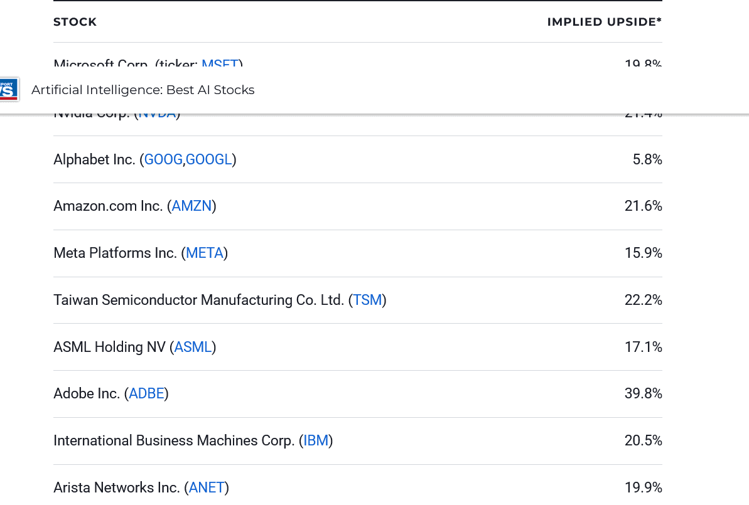Follow the GOOG stock link
This screenshot has width=749, height=505.
[163, 159]
